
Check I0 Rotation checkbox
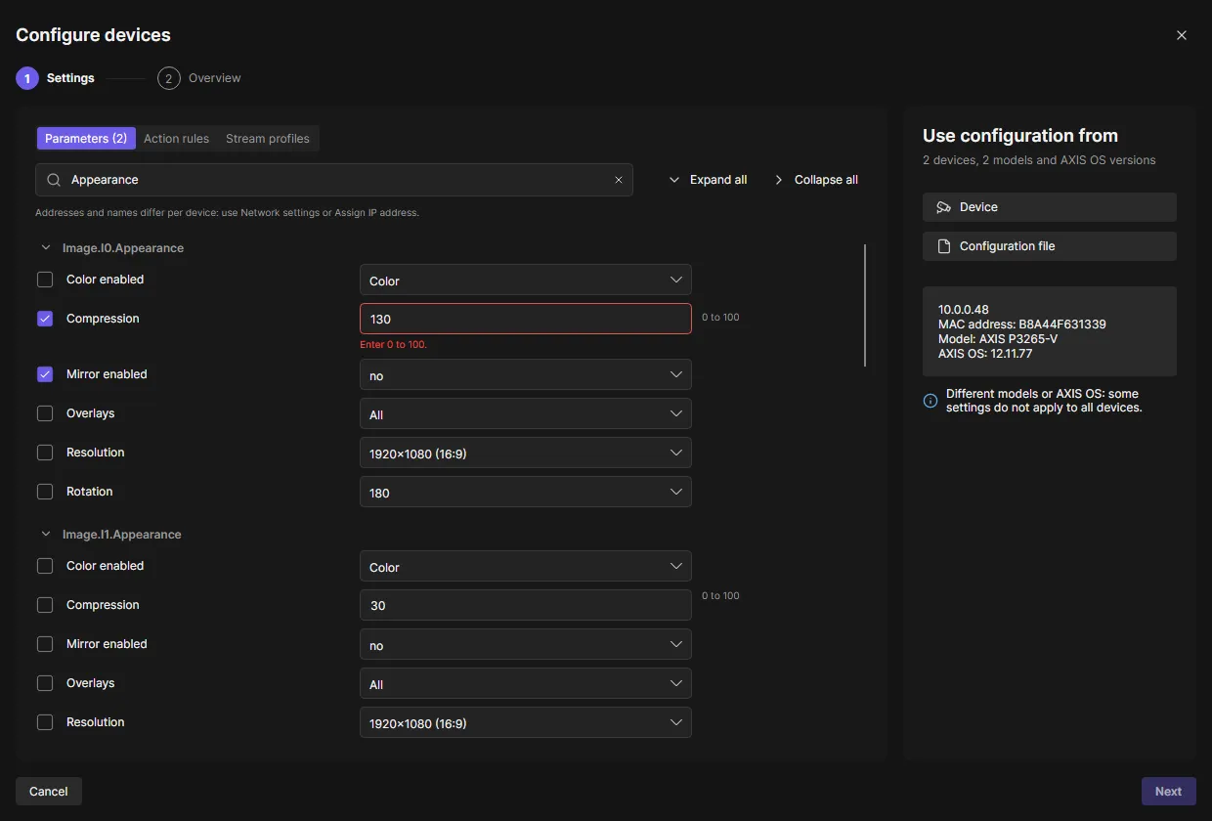click(x=45, y=492)
